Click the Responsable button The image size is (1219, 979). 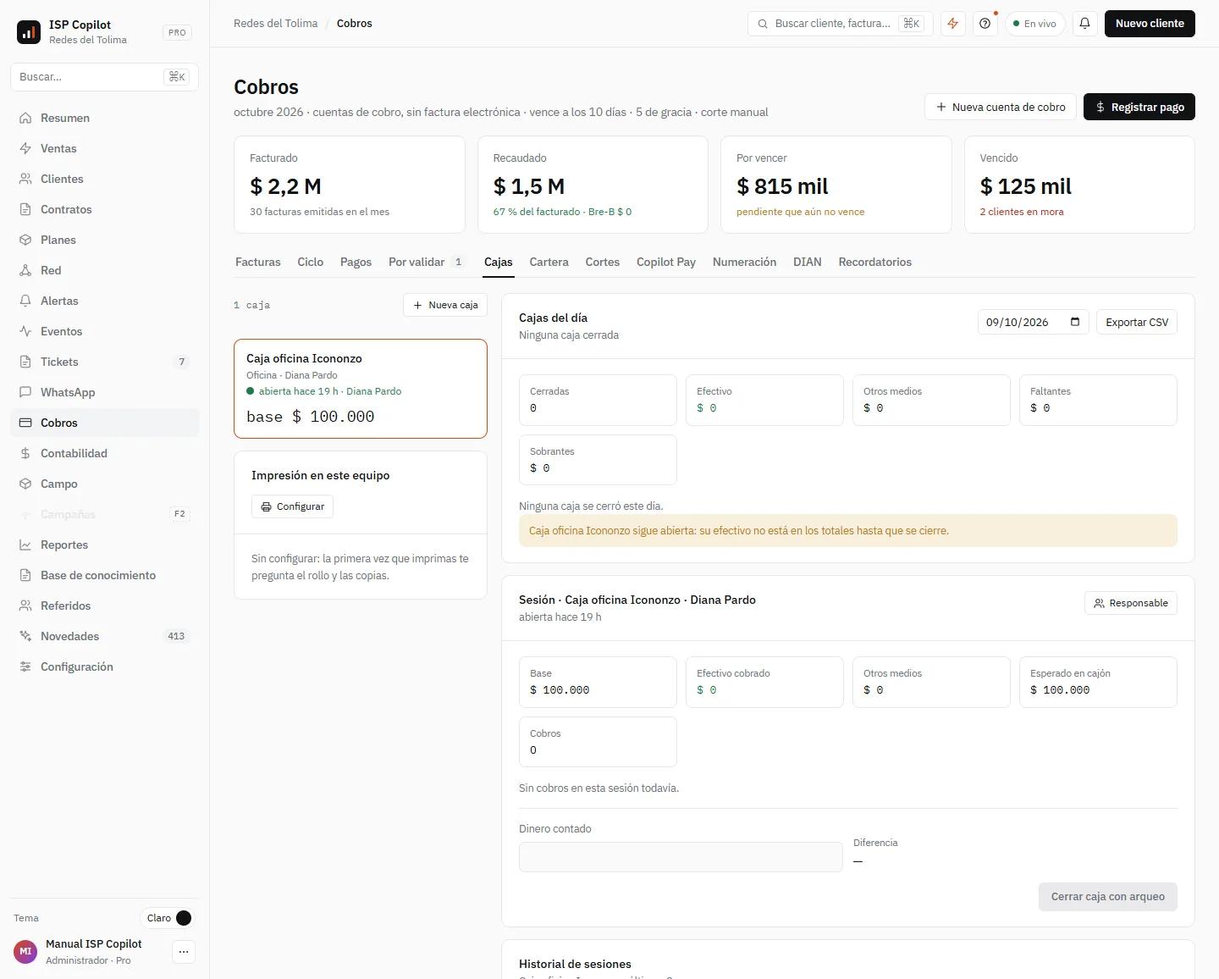pos(1131,603)
